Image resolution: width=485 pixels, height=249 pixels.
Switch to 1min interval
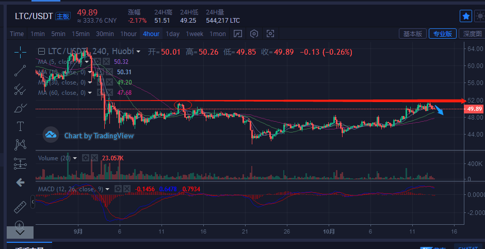pyautogui.click(x=38, y=34)
